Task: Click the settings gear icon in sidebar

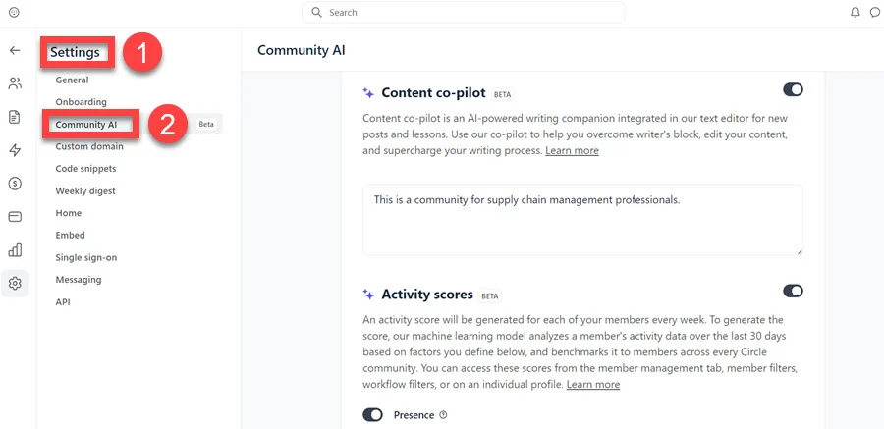Action: (x=15, y=284)
